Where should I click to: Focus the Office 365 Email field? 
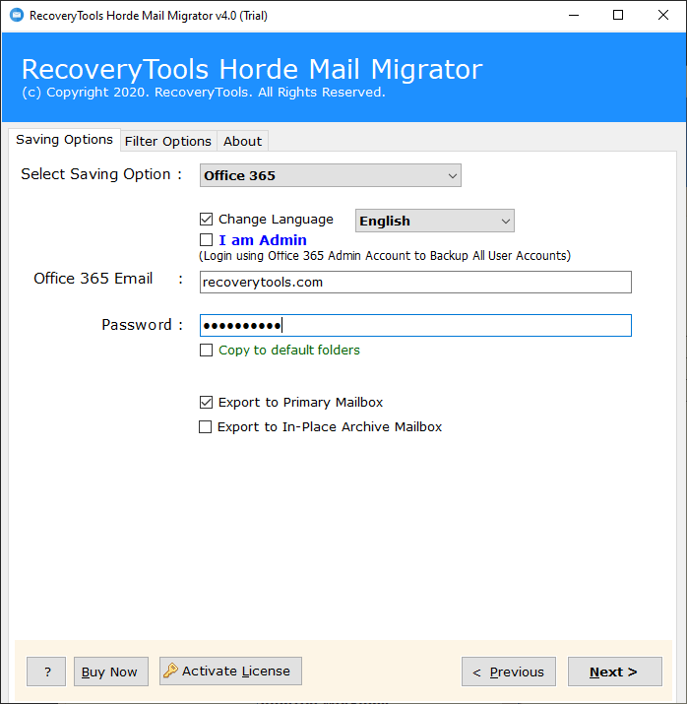(x=415, y=282)
